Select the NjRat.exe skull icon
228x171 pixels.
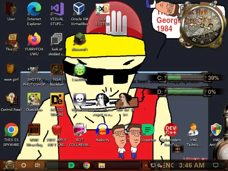[x=80, y=102]
